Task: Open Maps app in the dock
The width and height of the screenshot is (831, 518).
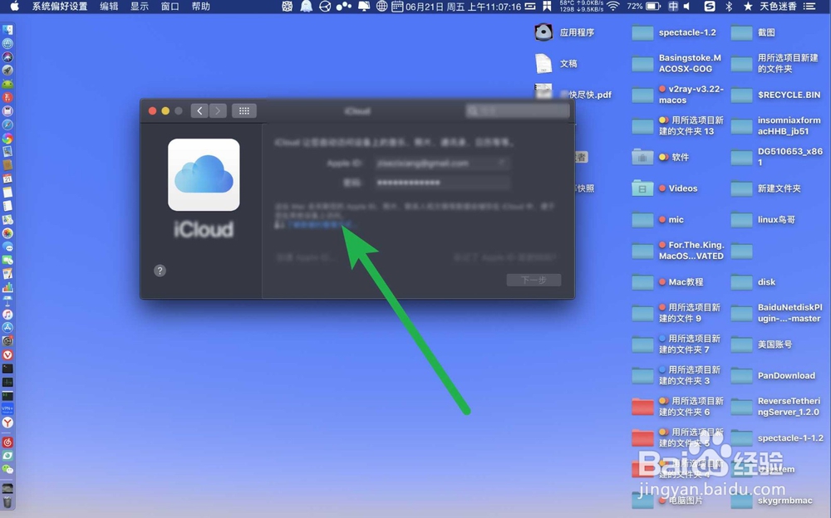Action: 7,219
